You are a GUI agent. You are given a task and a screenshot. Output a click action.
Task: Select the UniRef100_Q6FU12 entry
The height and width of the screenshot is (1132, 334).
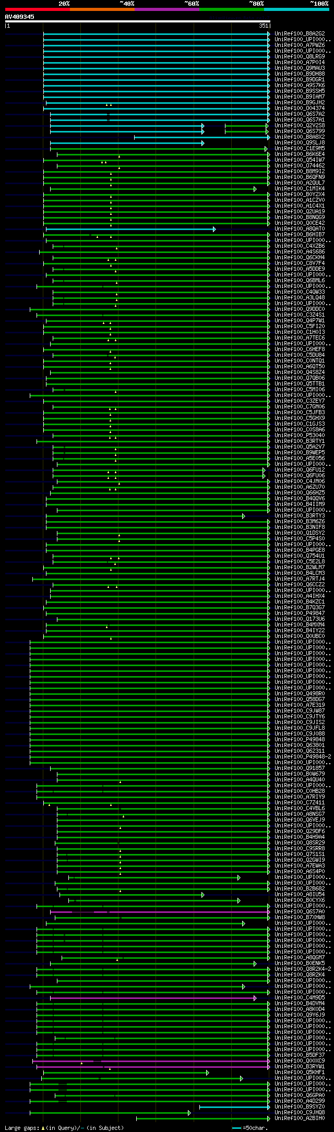point(300,470)
